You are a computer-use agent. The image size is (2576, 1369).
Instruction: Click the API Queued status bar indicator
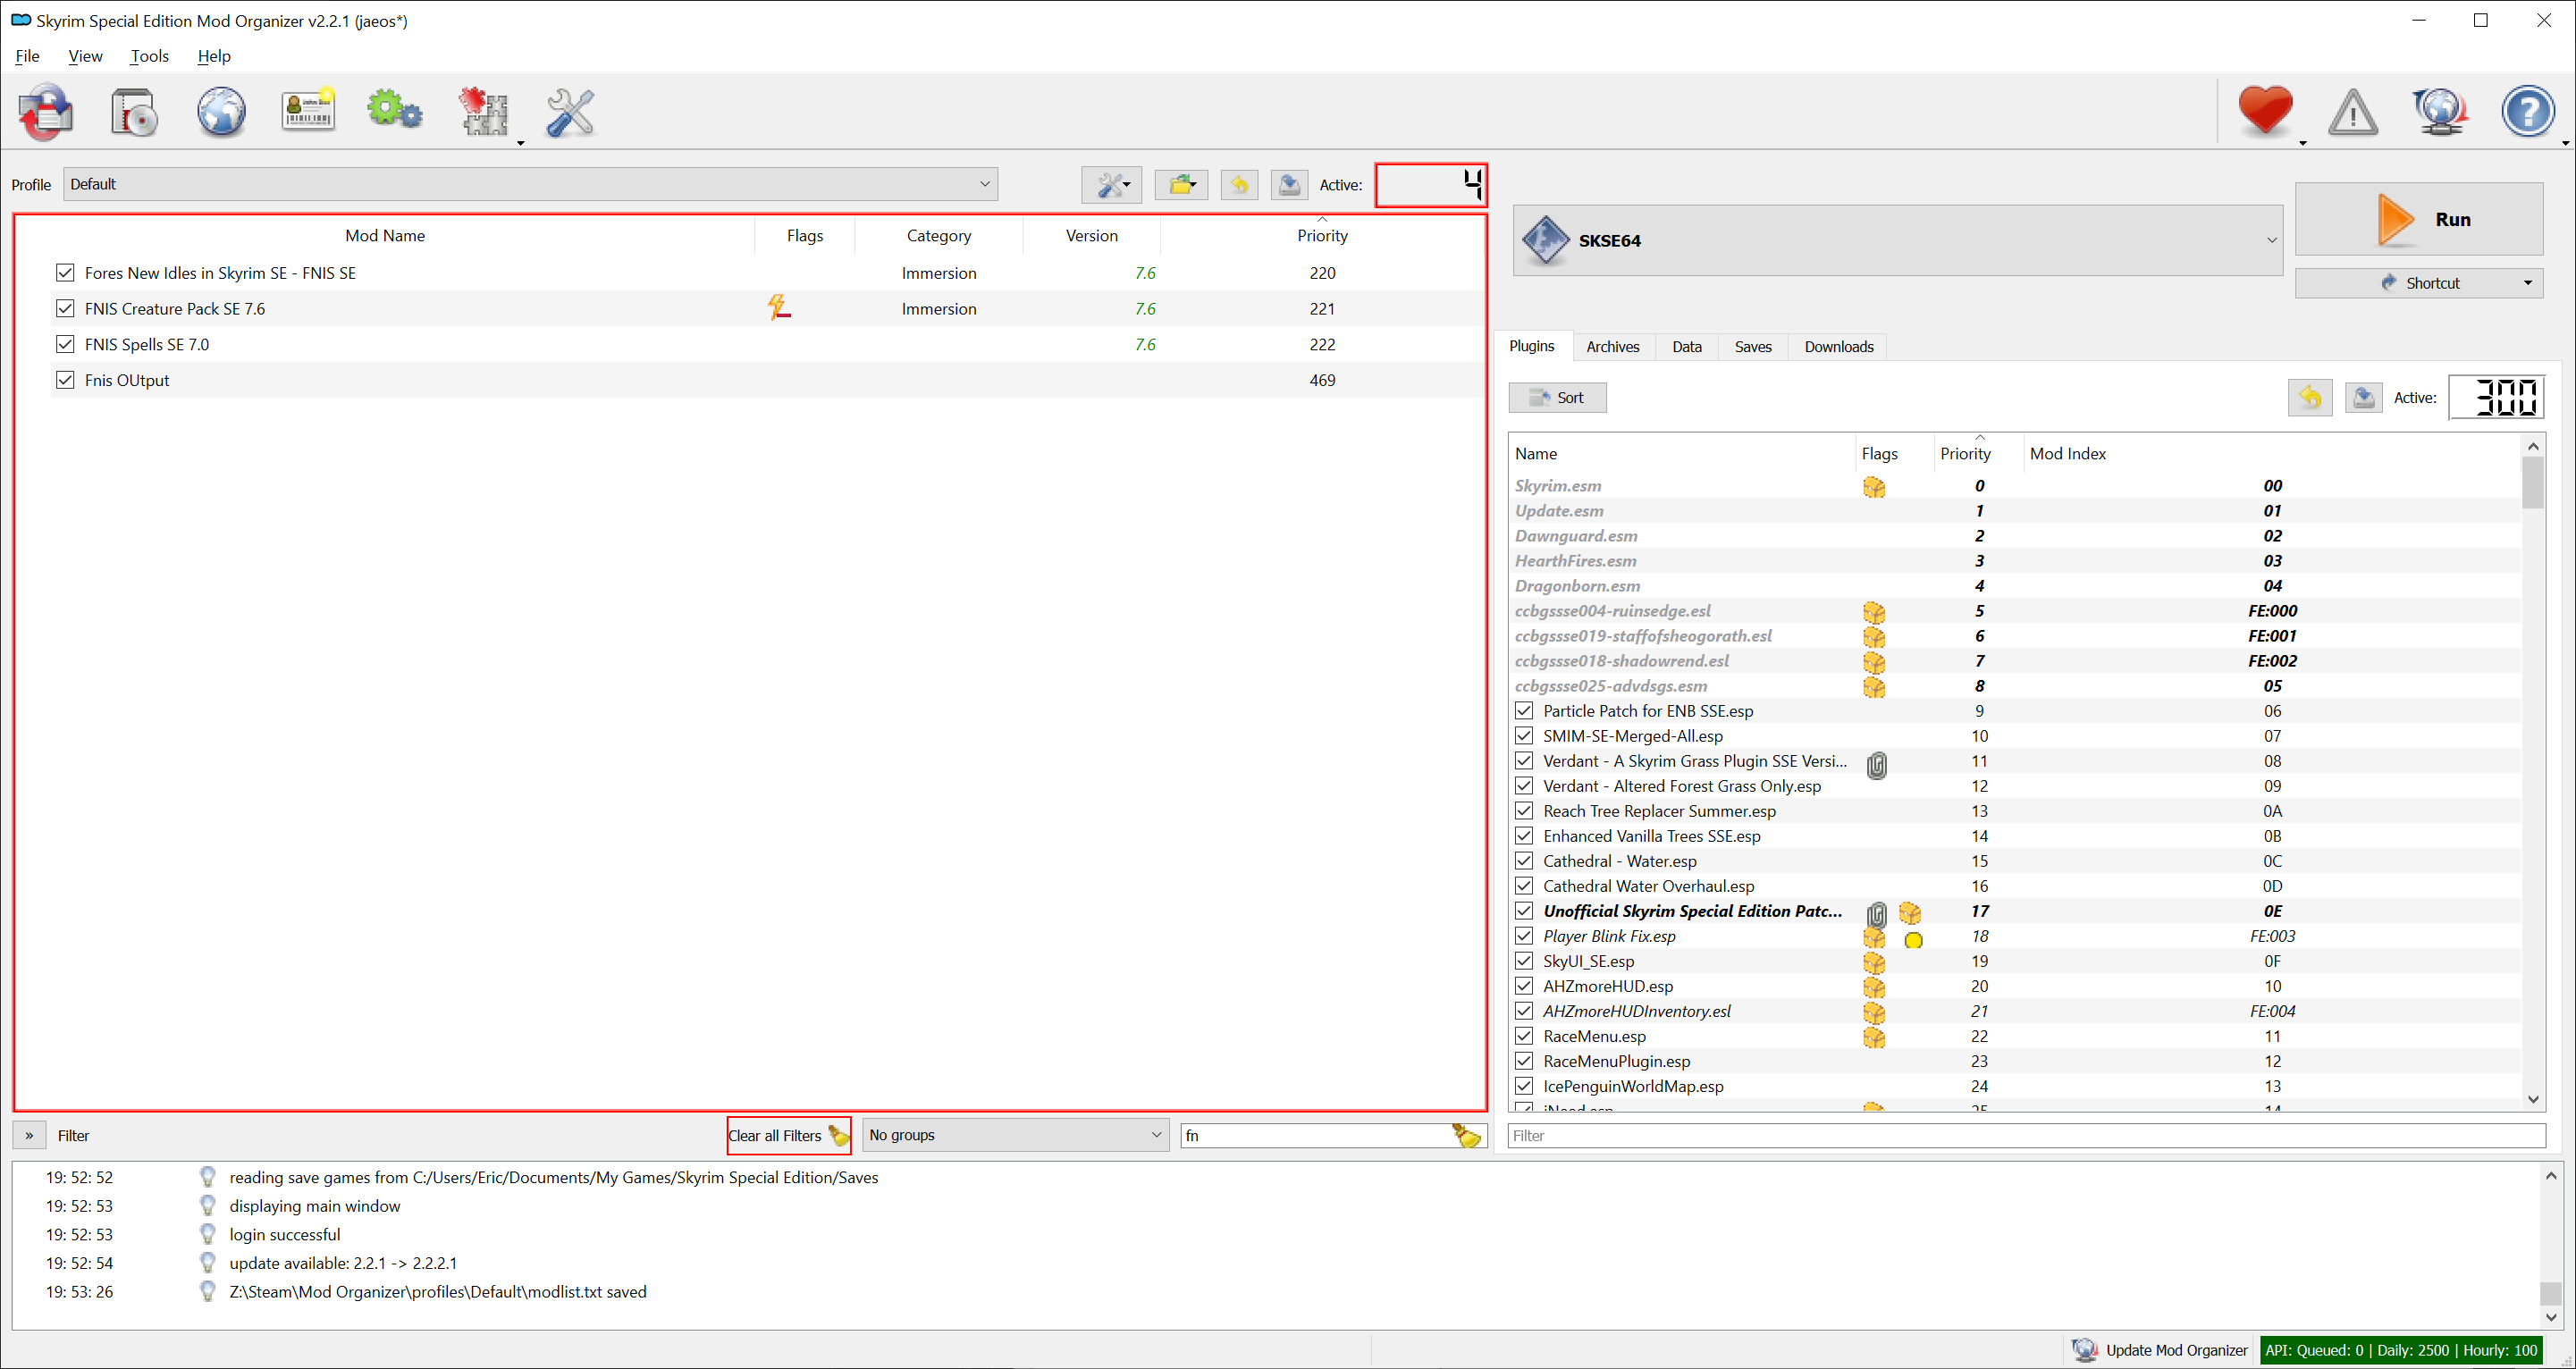pos(2401,1350)
